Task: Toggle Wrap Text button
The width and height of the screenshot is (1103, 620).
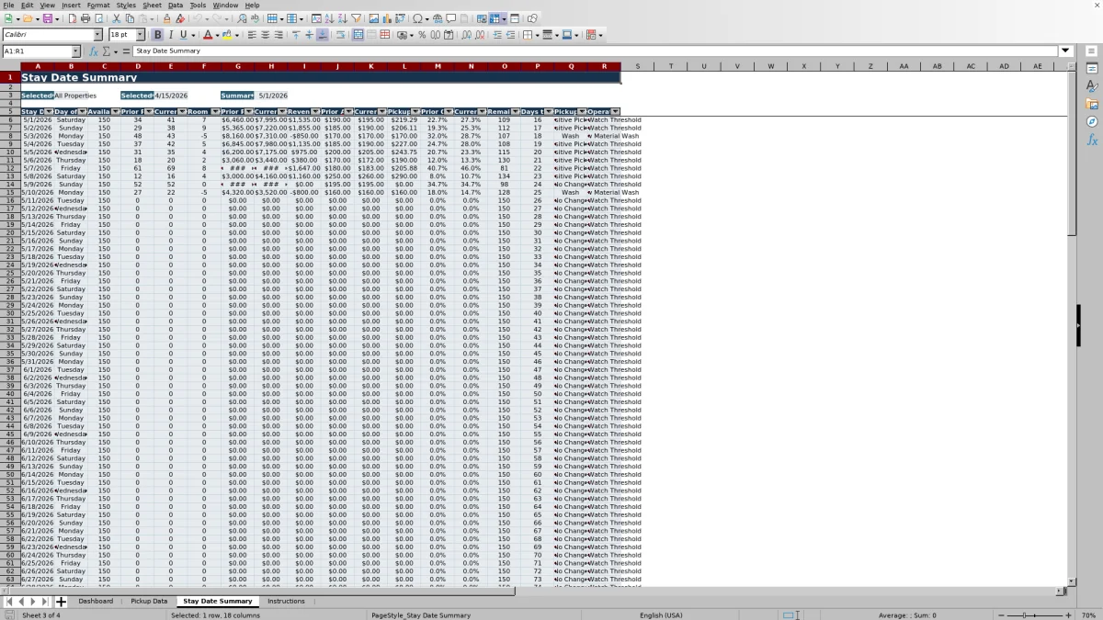Action: pyautogui.click(x=340, y=35)
